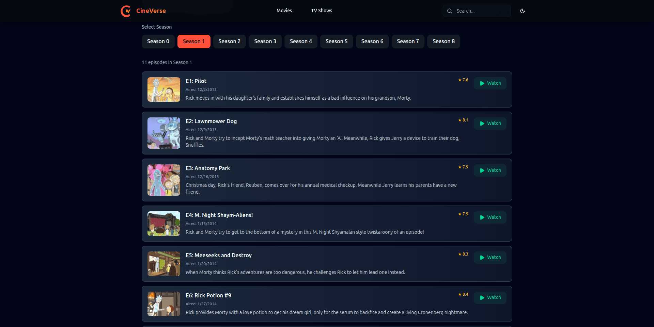Click the play icon for Rick Potion #9
654x327 pixels.
tap(482, 297)
